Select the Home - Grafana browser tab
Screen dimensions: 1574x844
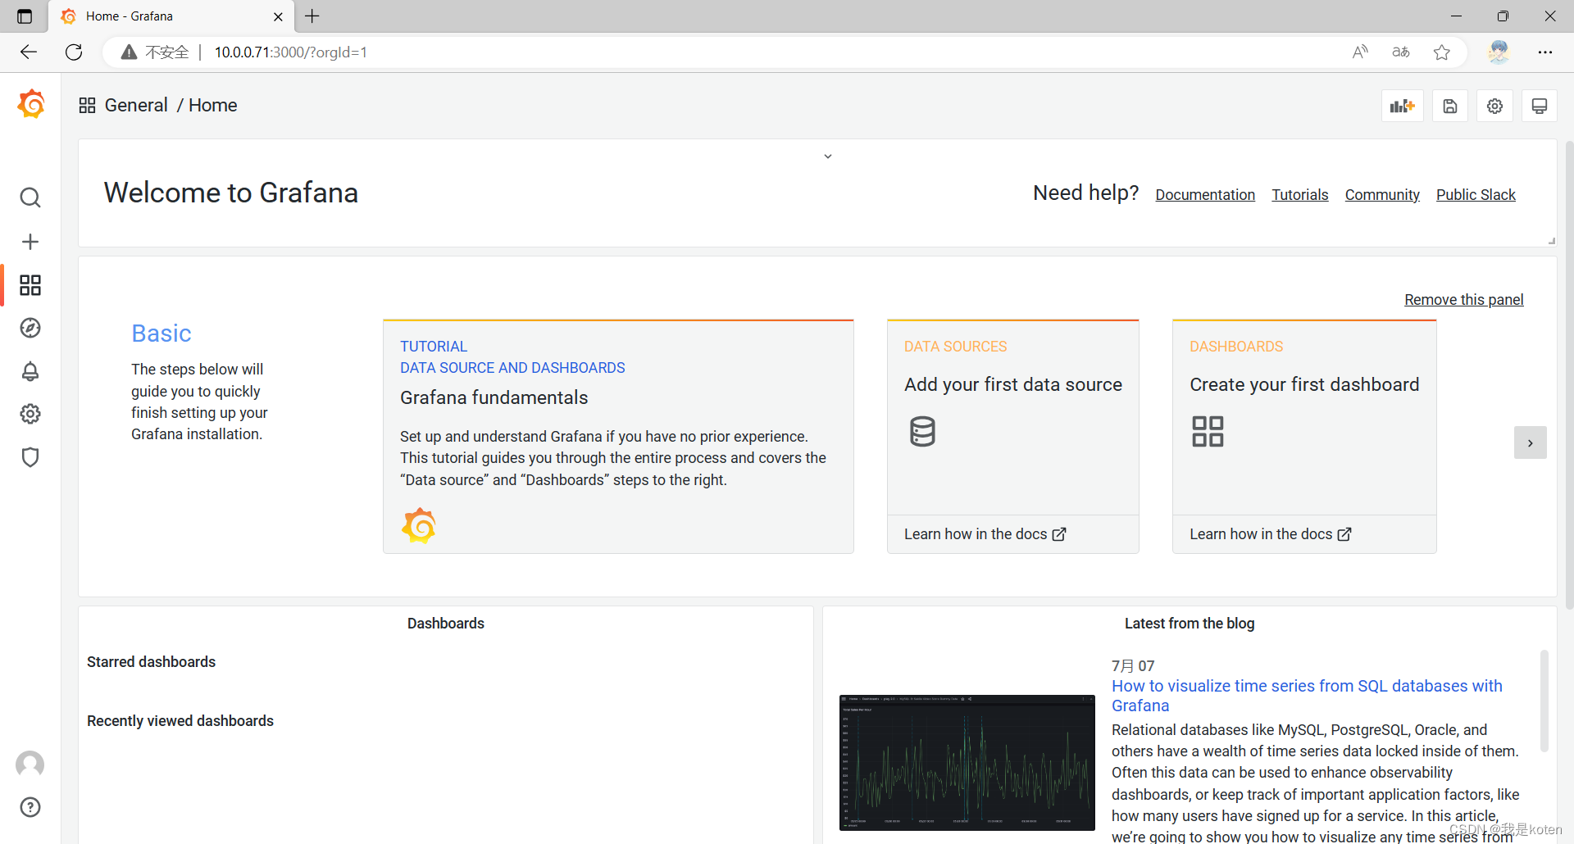(172, 16)
